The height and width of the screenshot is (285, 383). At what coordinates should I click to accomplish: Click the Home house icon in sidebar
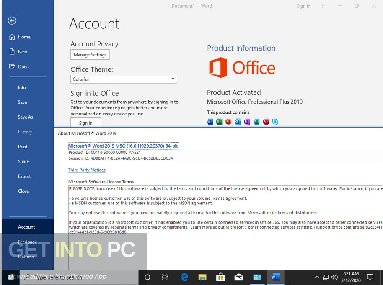pyautogui.click(x=12, y=37)
